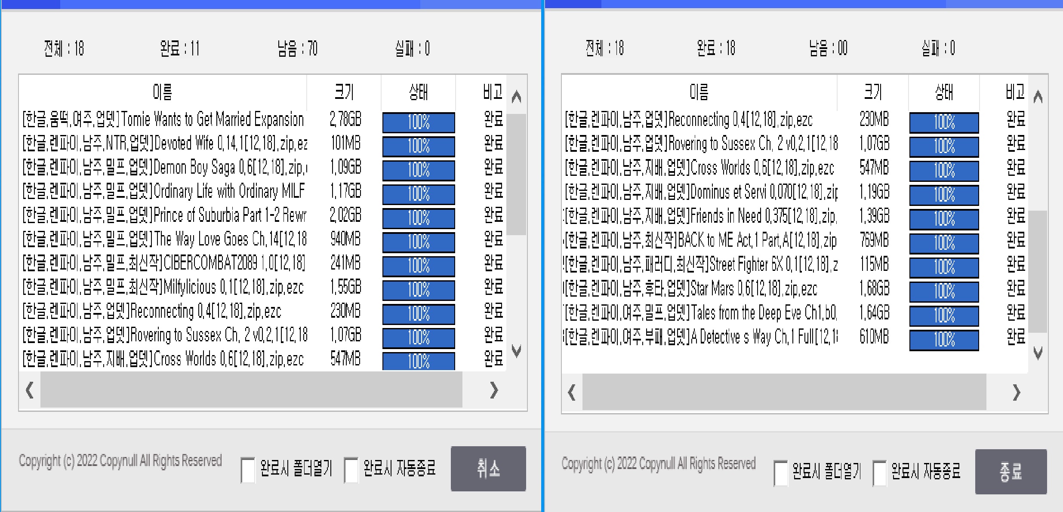Sort left list by 크기 column header
1063x512 pixels.
point(344,92)
